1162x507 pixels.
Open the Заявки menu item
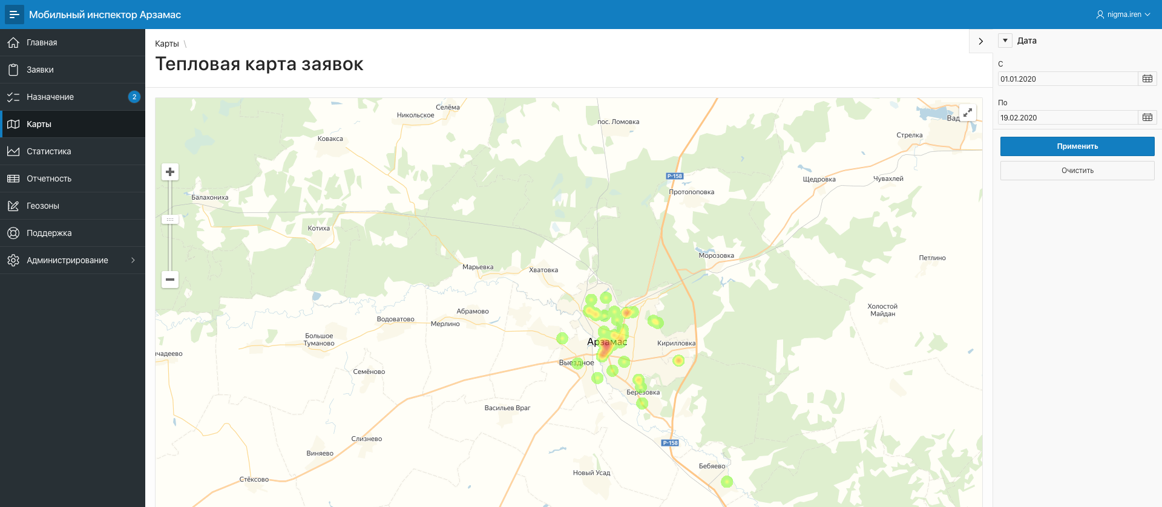click(73, 70)
